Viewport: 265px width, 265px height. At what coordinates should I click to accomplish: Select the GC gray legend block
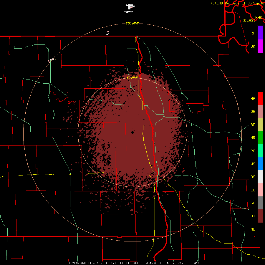coord(260,203)
